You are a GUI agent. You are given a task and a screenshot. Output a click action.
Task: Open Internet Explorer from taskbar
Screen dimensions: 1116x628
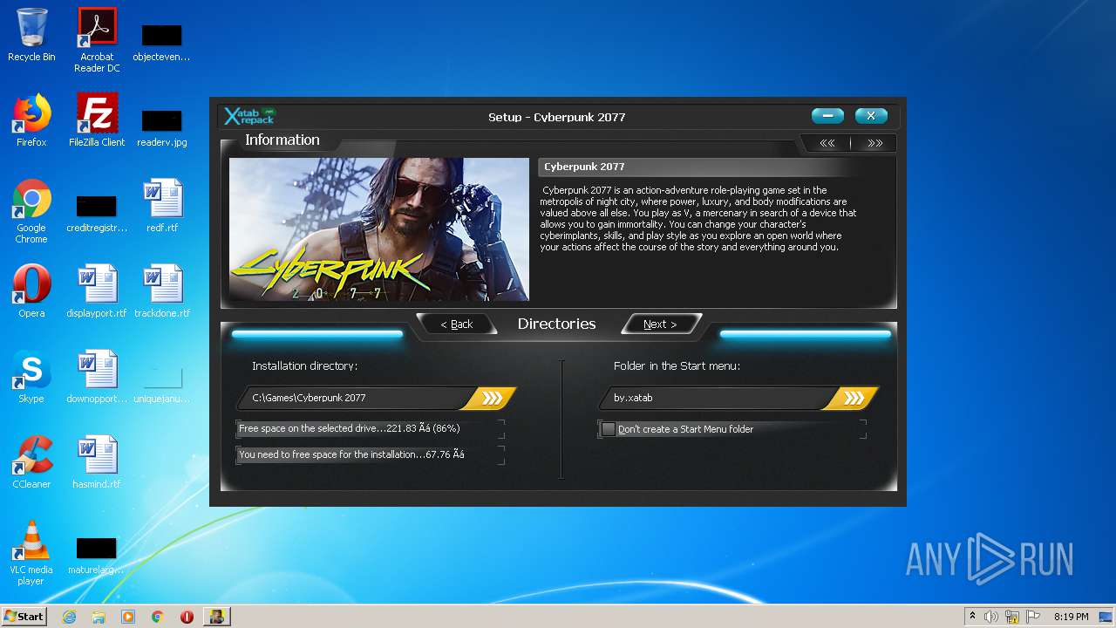[69, 617]
